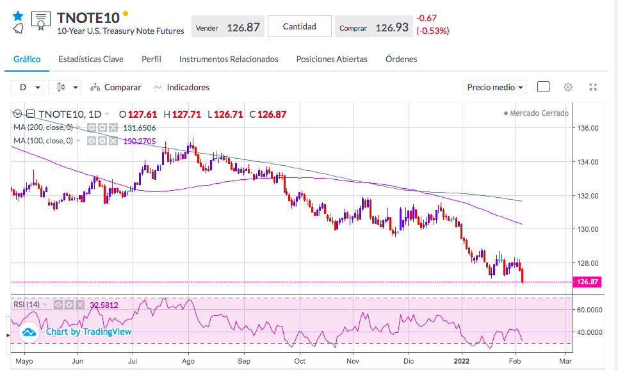Open settings for the MA 200 indicator
Screen dimensions: 618x370
(x=102, y=127)
